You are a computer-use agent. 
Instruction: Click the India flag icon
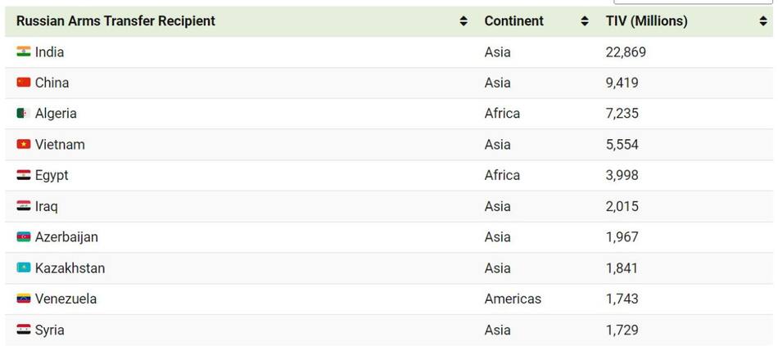click(x=24, y=52)
